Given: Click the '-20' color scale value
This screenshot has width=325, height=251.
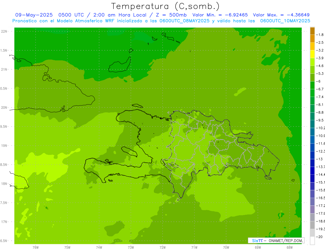Looking at the screenshot, I should point(320,237).
